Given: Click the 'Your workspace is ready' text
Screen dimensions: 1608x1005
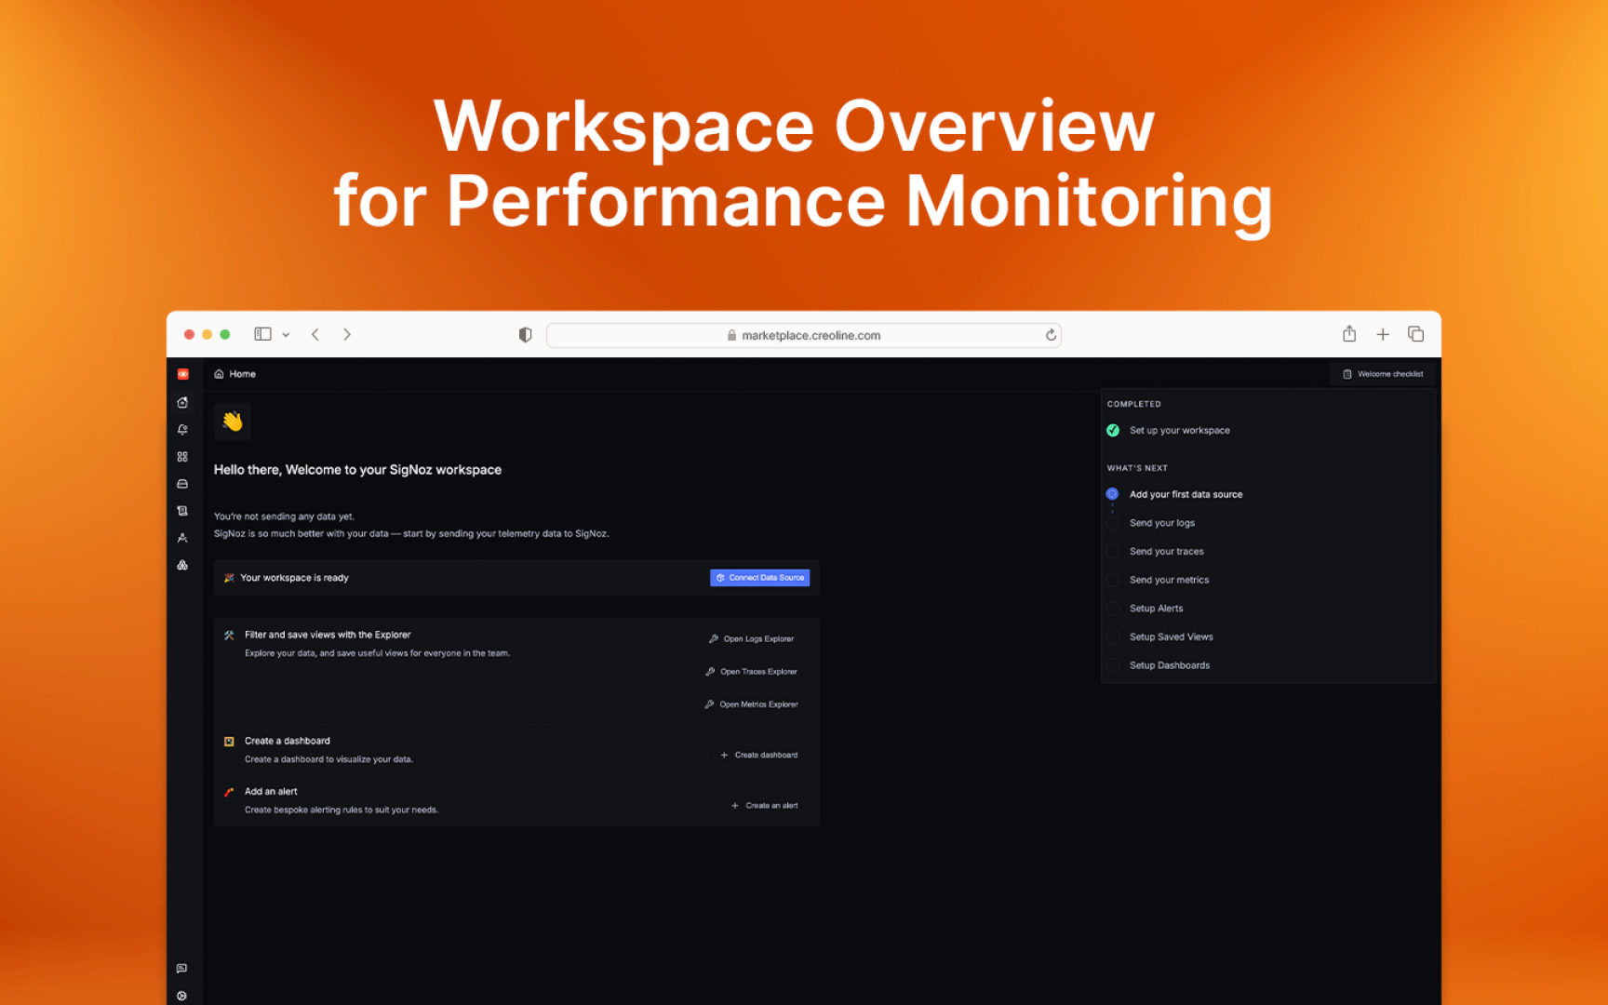Looking at the screenshot, I should [x=294, y=578].
